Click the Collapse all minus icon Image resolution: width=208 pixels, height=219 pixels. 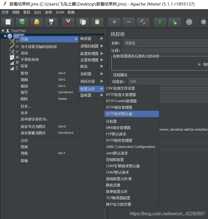[129, 22]
